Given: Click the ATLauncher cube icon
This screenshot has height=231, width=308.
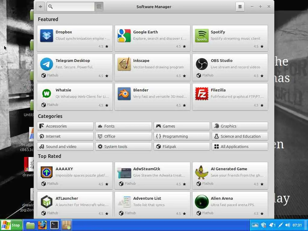Looking at the screenshot, I should tap(47, 202).
